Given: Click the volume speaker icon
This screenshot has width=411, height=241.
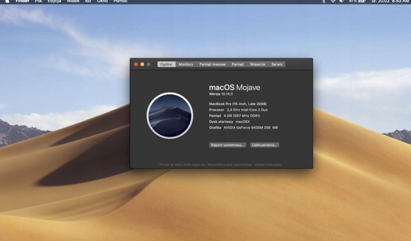Looking at the screenshot, I should pos(341,1).
